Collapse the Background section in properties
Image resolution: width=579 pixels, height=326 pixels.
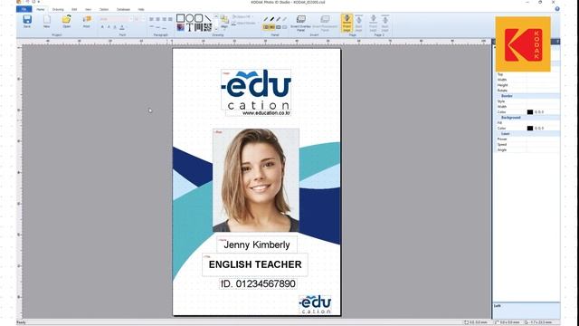(x=510, y=117)
